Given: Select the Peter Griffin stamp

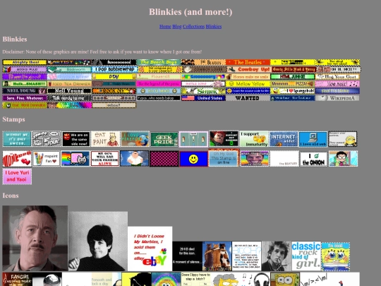Looking at the screenshot, I should (135, 159).
